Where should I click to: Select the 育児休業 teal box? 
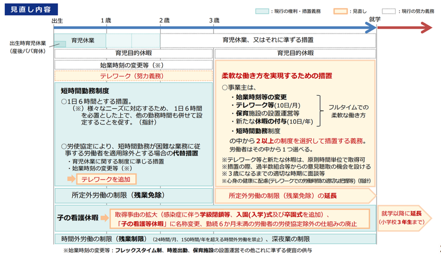point(80,40)
